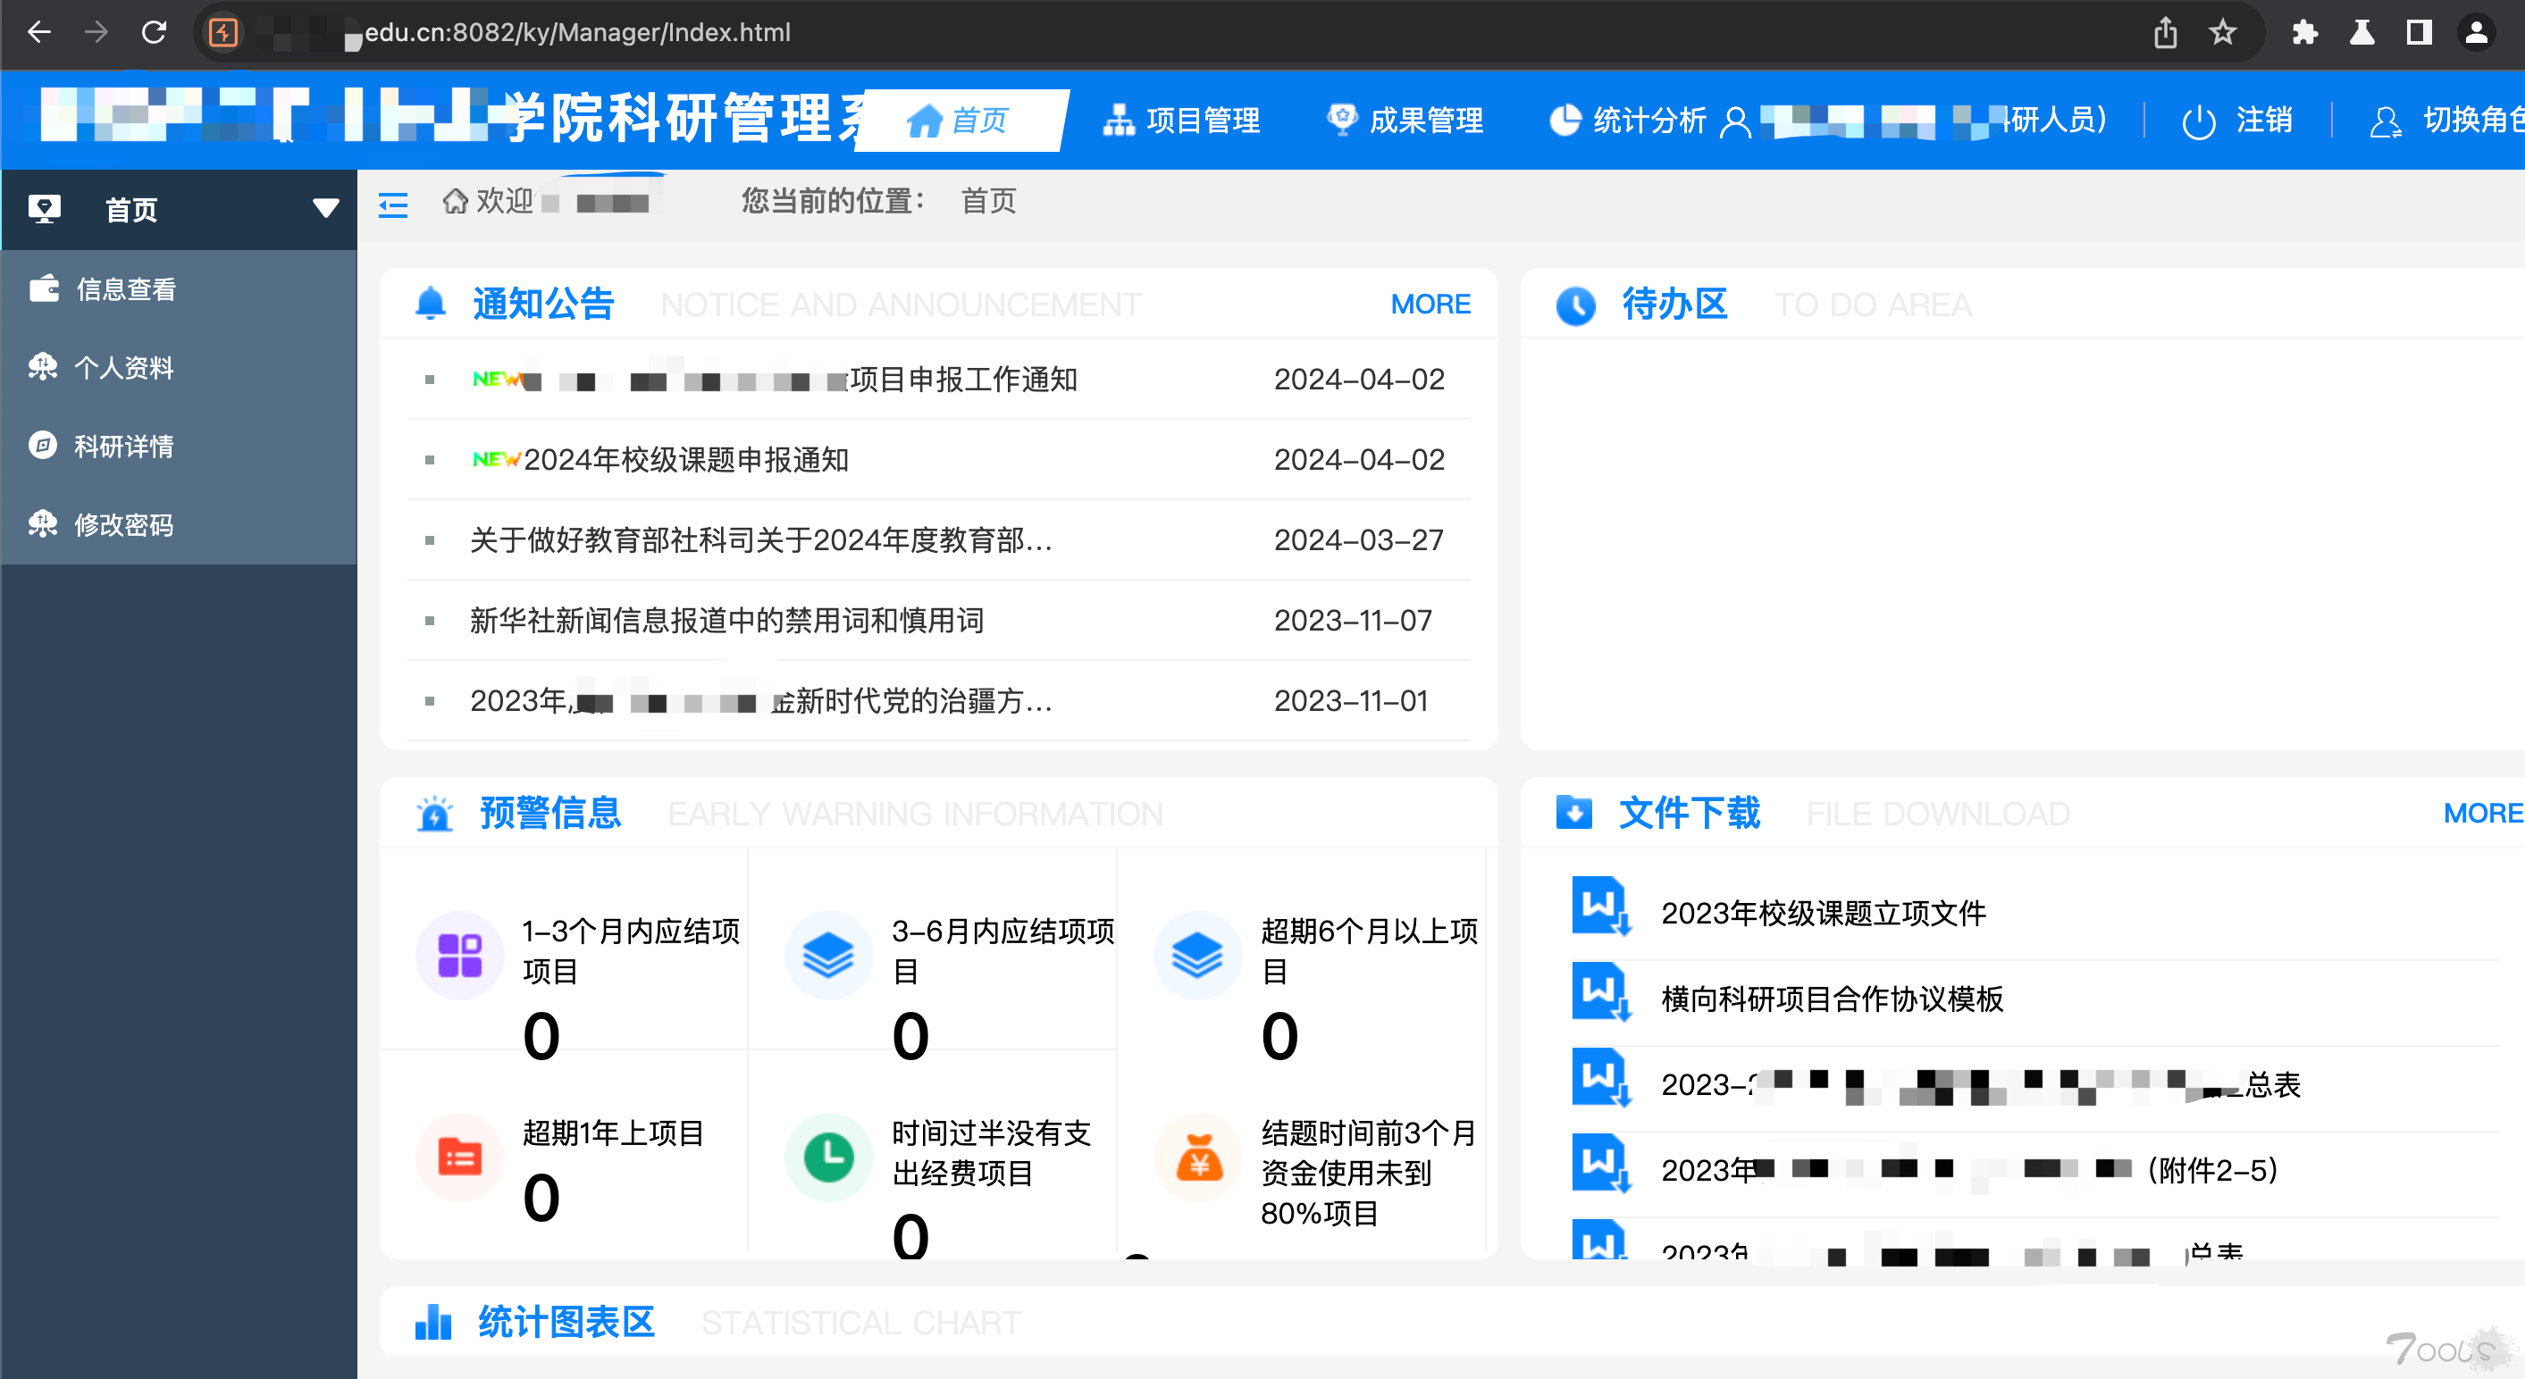Click the home icon next to 欢迎

454,201
